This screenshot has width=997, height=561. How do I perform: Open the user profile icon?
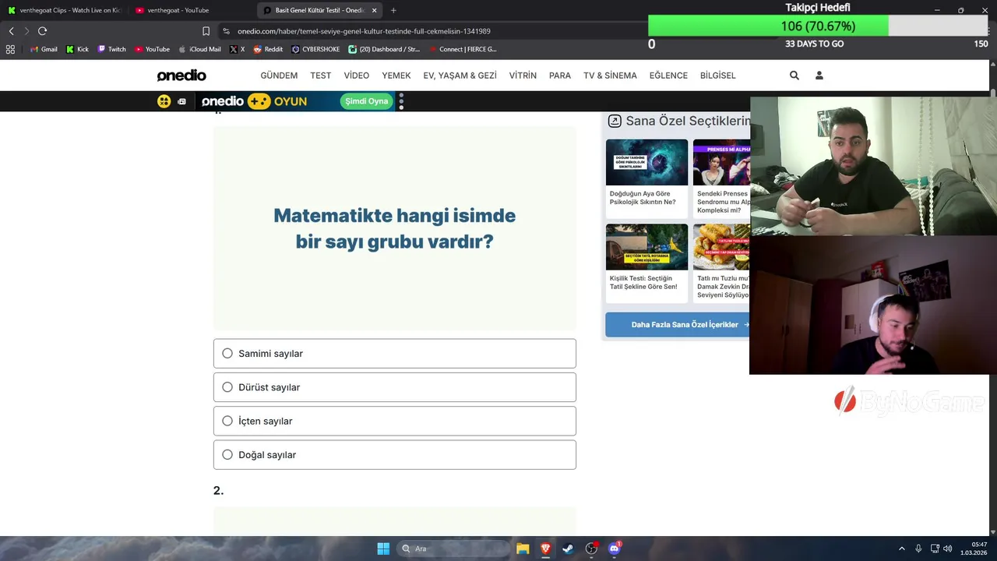click(819, 76)
